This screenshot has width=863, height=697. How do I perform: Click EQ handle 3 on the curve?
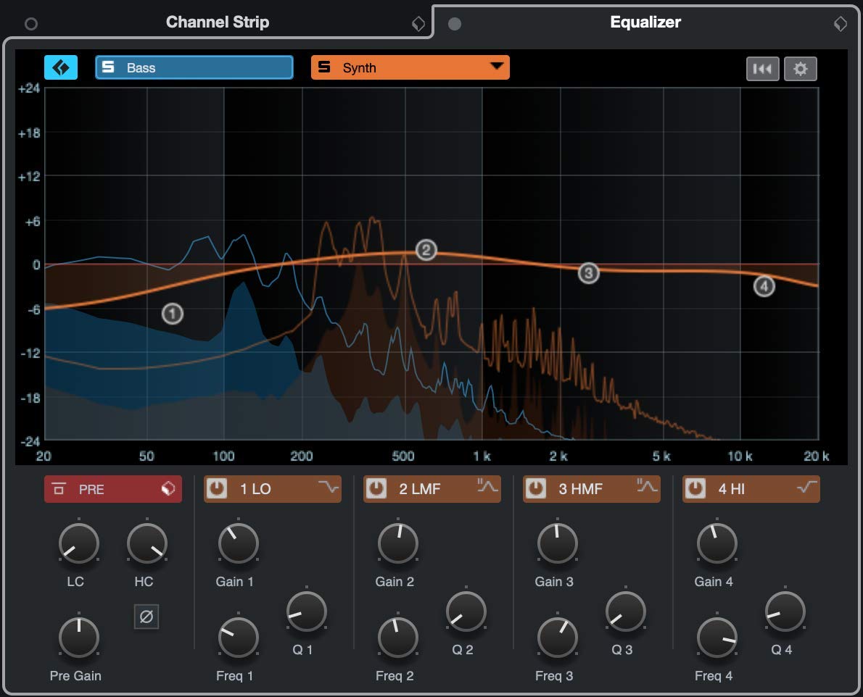588,273
